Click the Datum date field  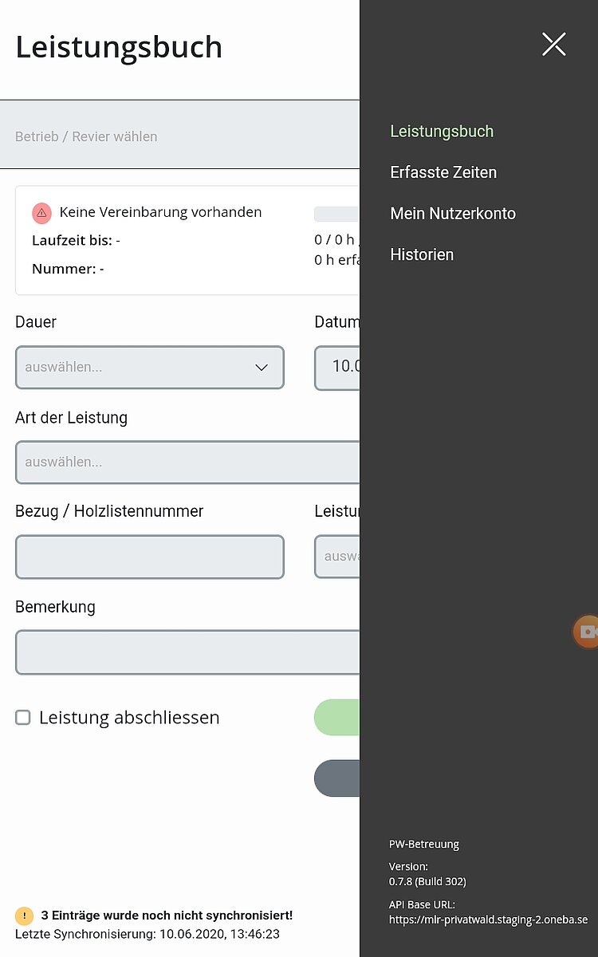click(x=338, y=368)
